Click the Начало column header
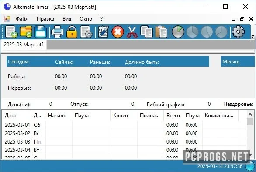The image size is (256, 172). [x=59, y=116]
